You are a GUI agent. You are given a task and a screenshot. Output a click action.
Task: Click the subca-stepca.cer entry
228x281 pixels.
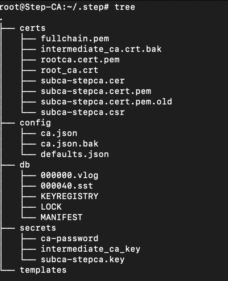(83, 80)
